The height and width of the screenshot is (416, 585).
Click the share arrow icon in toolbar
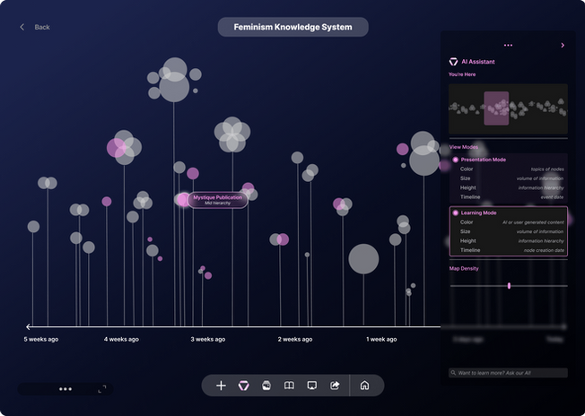coord(335,386)
